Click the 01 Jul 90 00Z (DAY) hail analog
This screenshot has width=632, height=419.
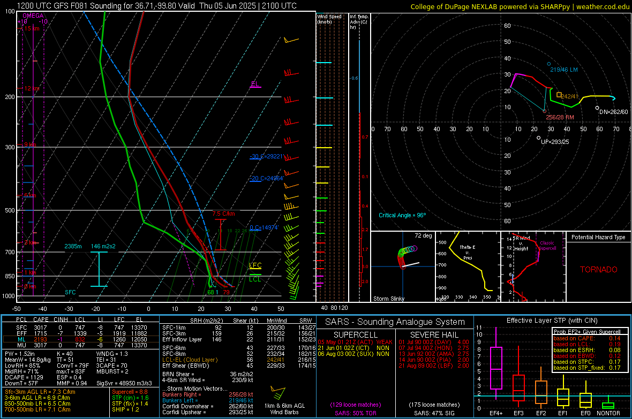pos(434,342)
